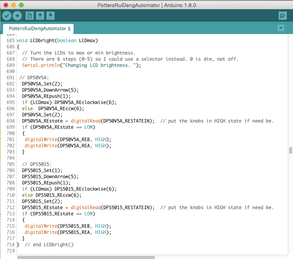Click the Serial.println line
The image size is (293, 259).
pos(81,65)
